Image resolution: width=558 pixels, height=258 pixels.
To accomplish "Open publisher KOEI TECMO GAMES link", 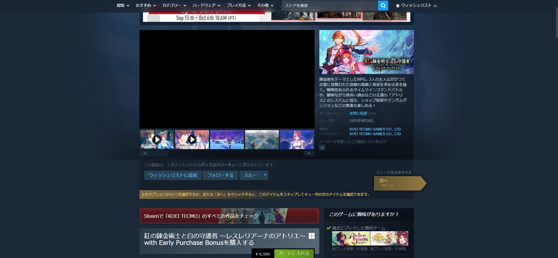I will coord(375,134).
